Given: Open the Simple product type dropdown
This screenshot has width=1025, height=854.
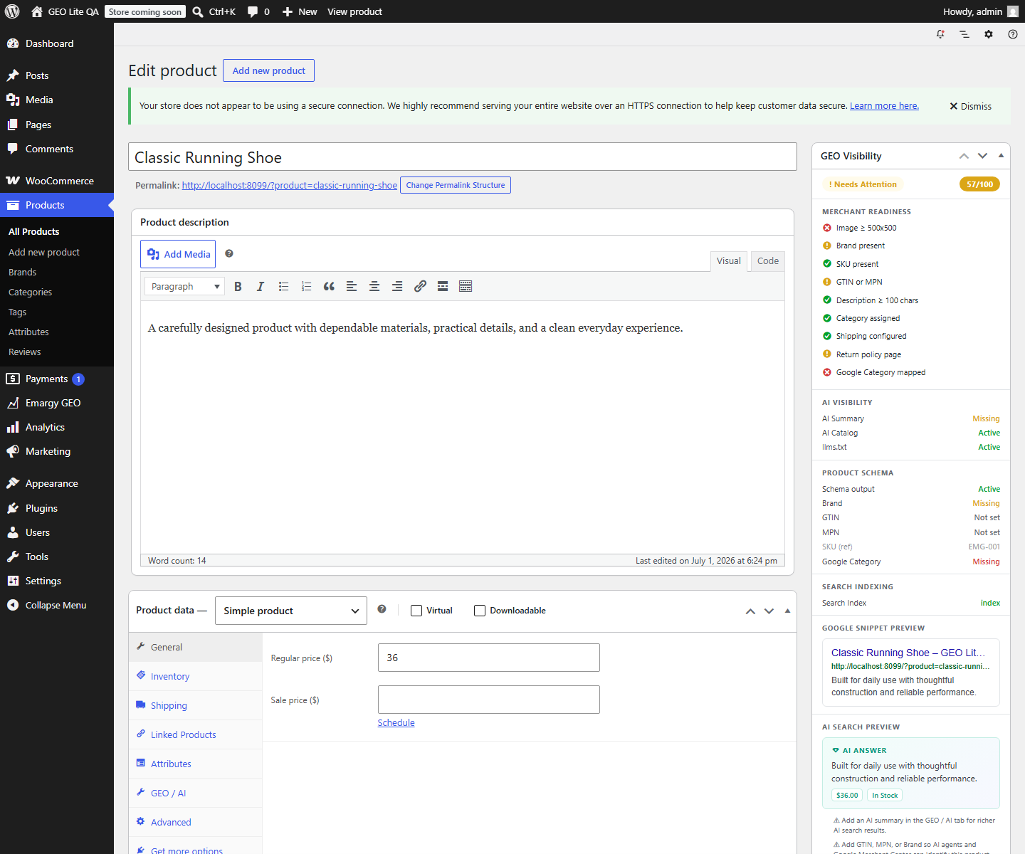Looking at the screenshot, I should [x=291, y=611].
